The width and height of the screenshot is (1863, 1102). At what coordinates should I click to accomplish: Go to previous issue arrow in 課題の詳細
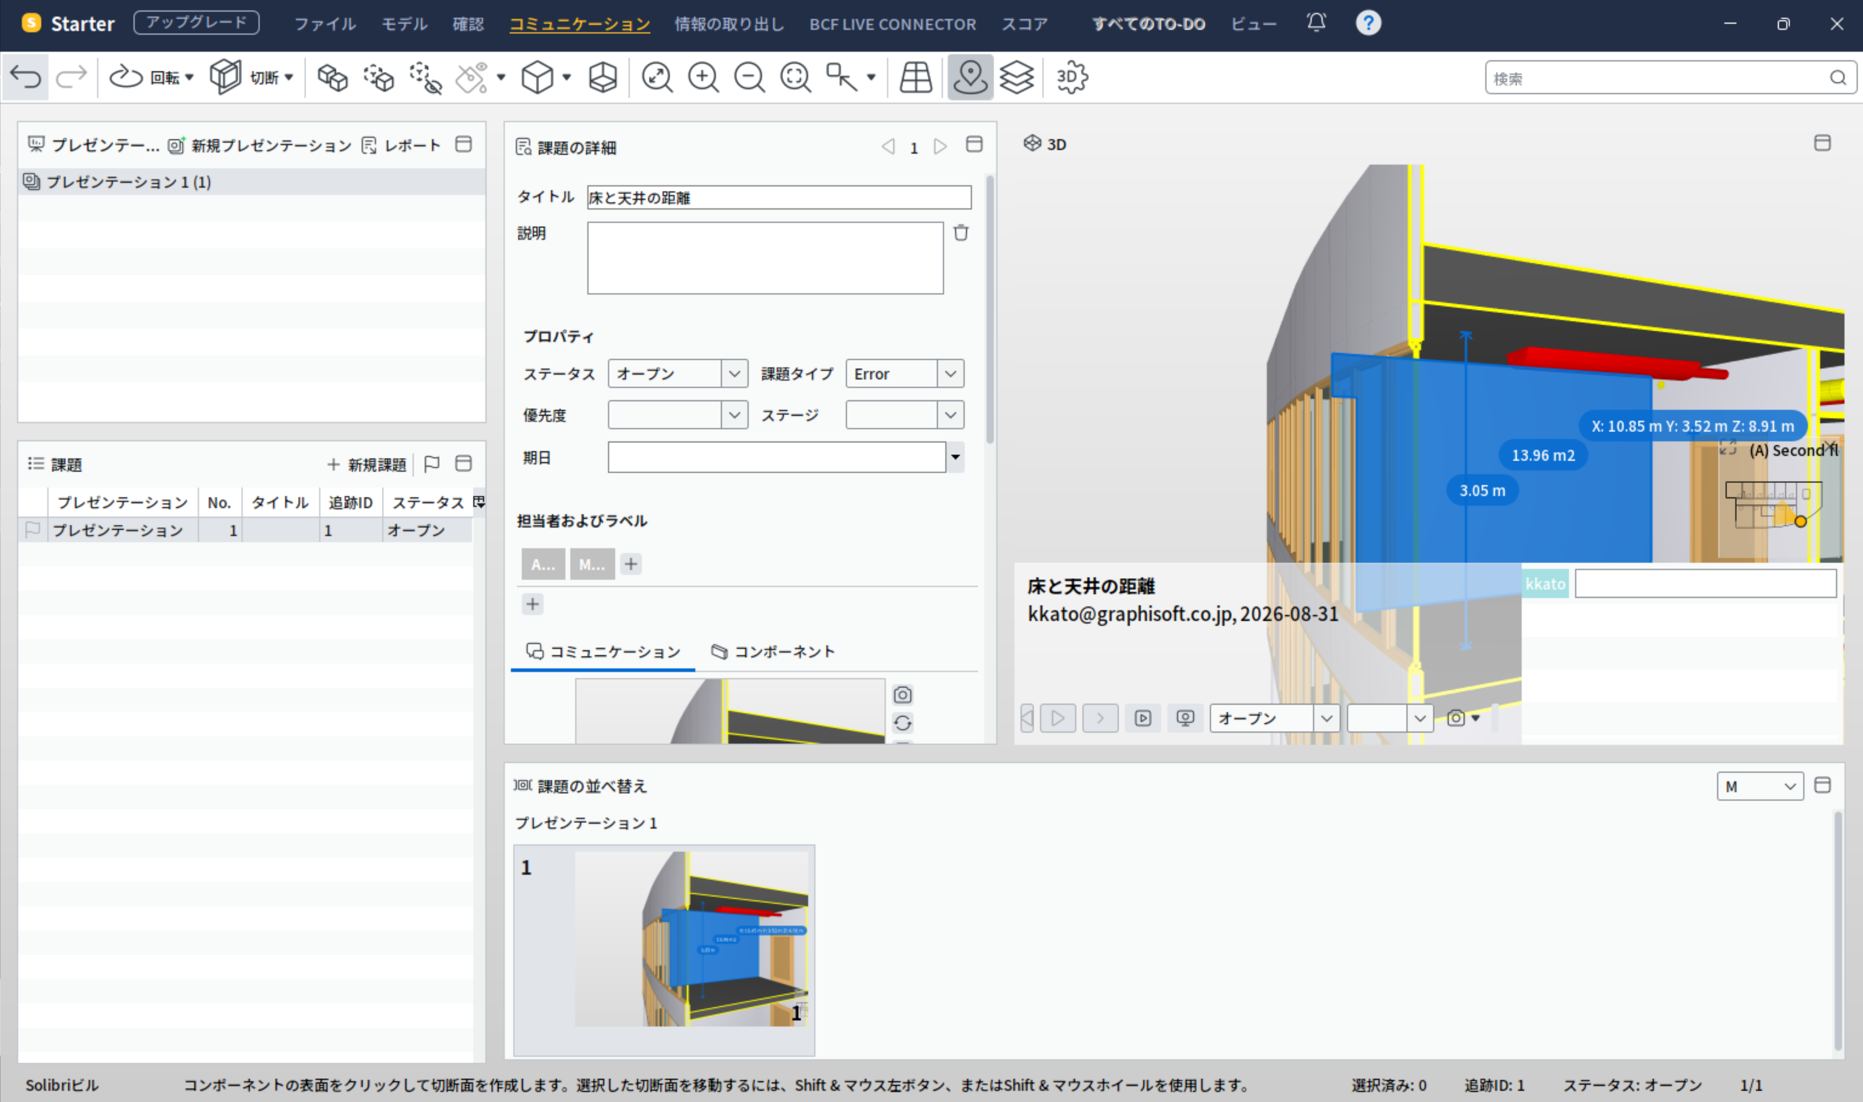(889, 146)
